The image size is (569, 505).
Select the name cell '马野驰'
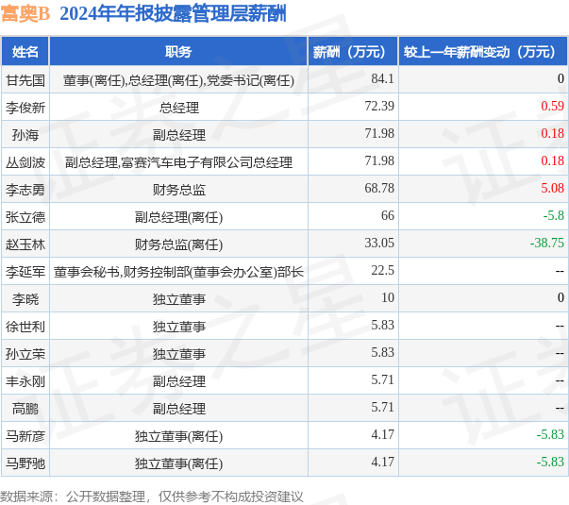pyautogui.click(x=25, y=463)
